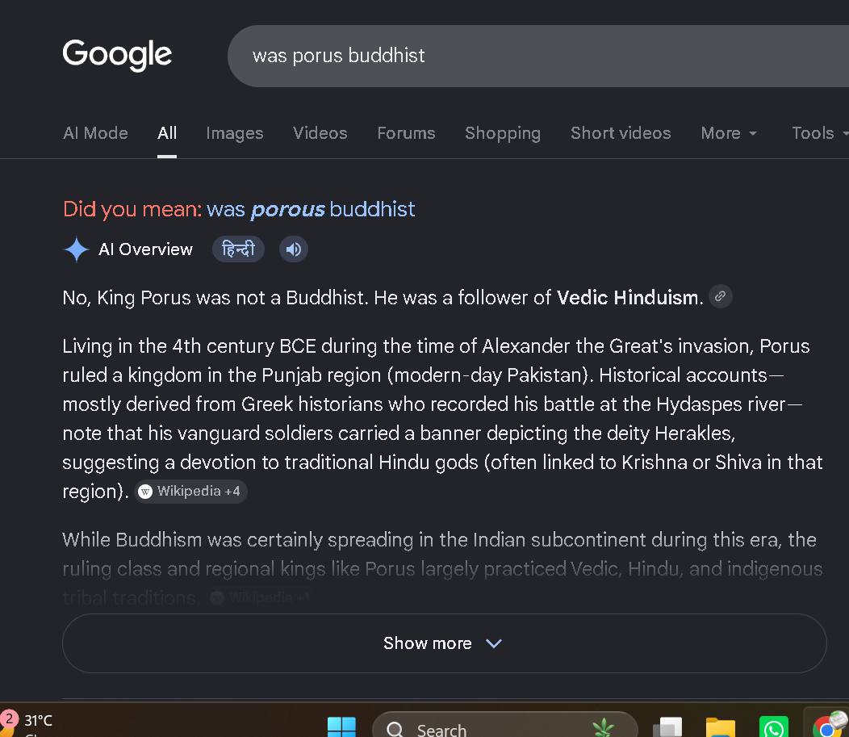Viewport: 849px width, 737px height.
Task: Open Task View from the taskbar
Action: coord(667,727)
